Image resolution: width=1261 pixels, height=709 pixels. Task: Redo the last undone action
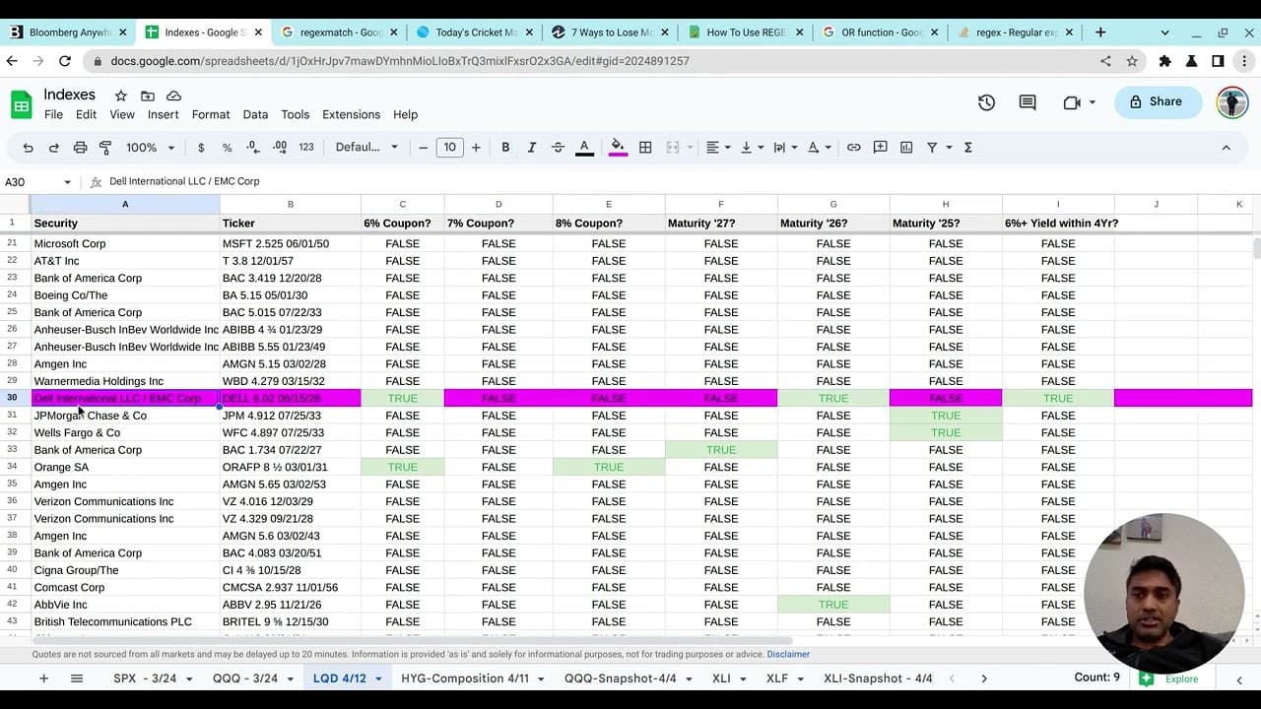tap(54, 148)
